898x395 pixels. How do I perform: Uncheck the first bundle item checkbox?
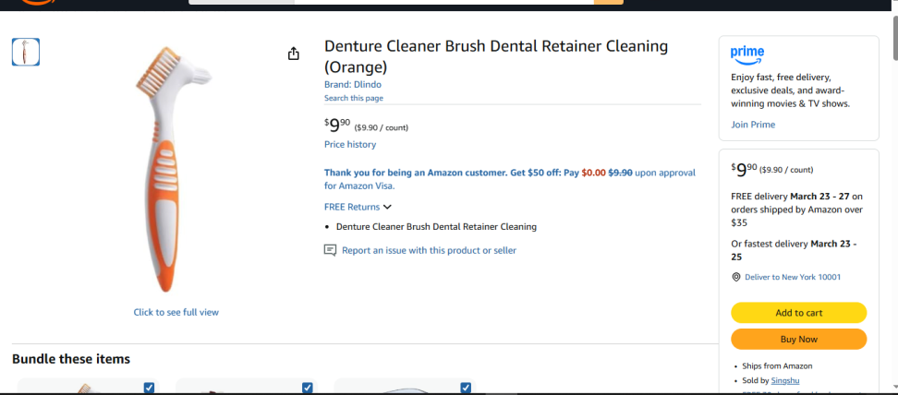click(x=149, y=389)
